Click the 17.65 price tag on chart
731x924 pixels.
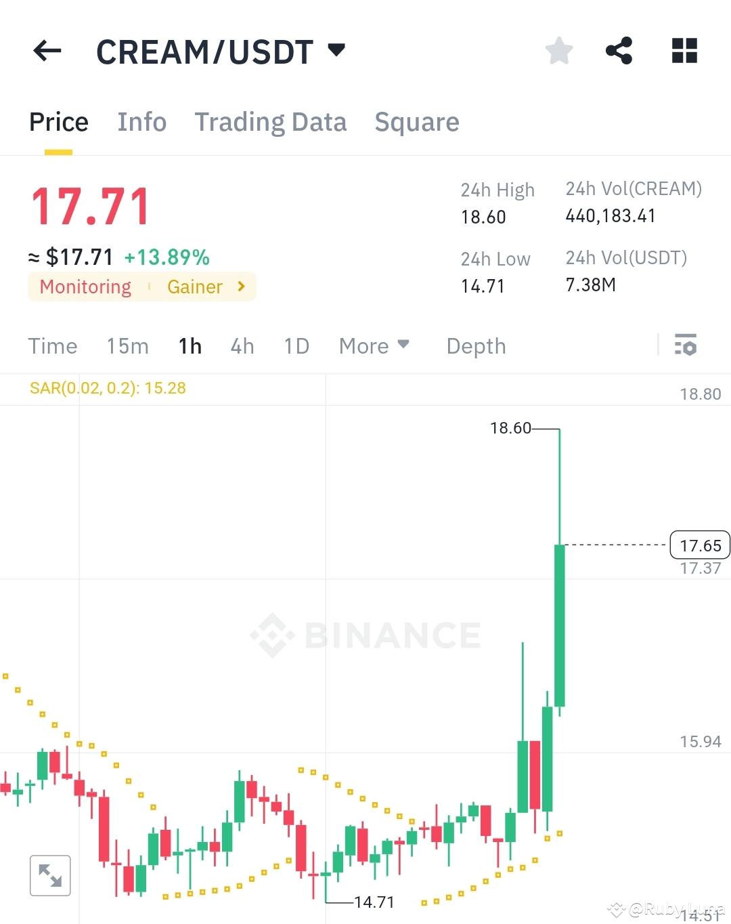click(x=700, y=545)
